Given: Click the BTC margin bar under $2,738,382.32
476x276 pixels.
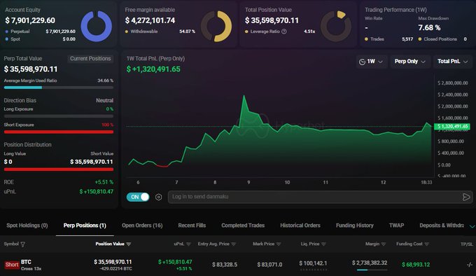Looking at the screenshot, I should 372,270.
